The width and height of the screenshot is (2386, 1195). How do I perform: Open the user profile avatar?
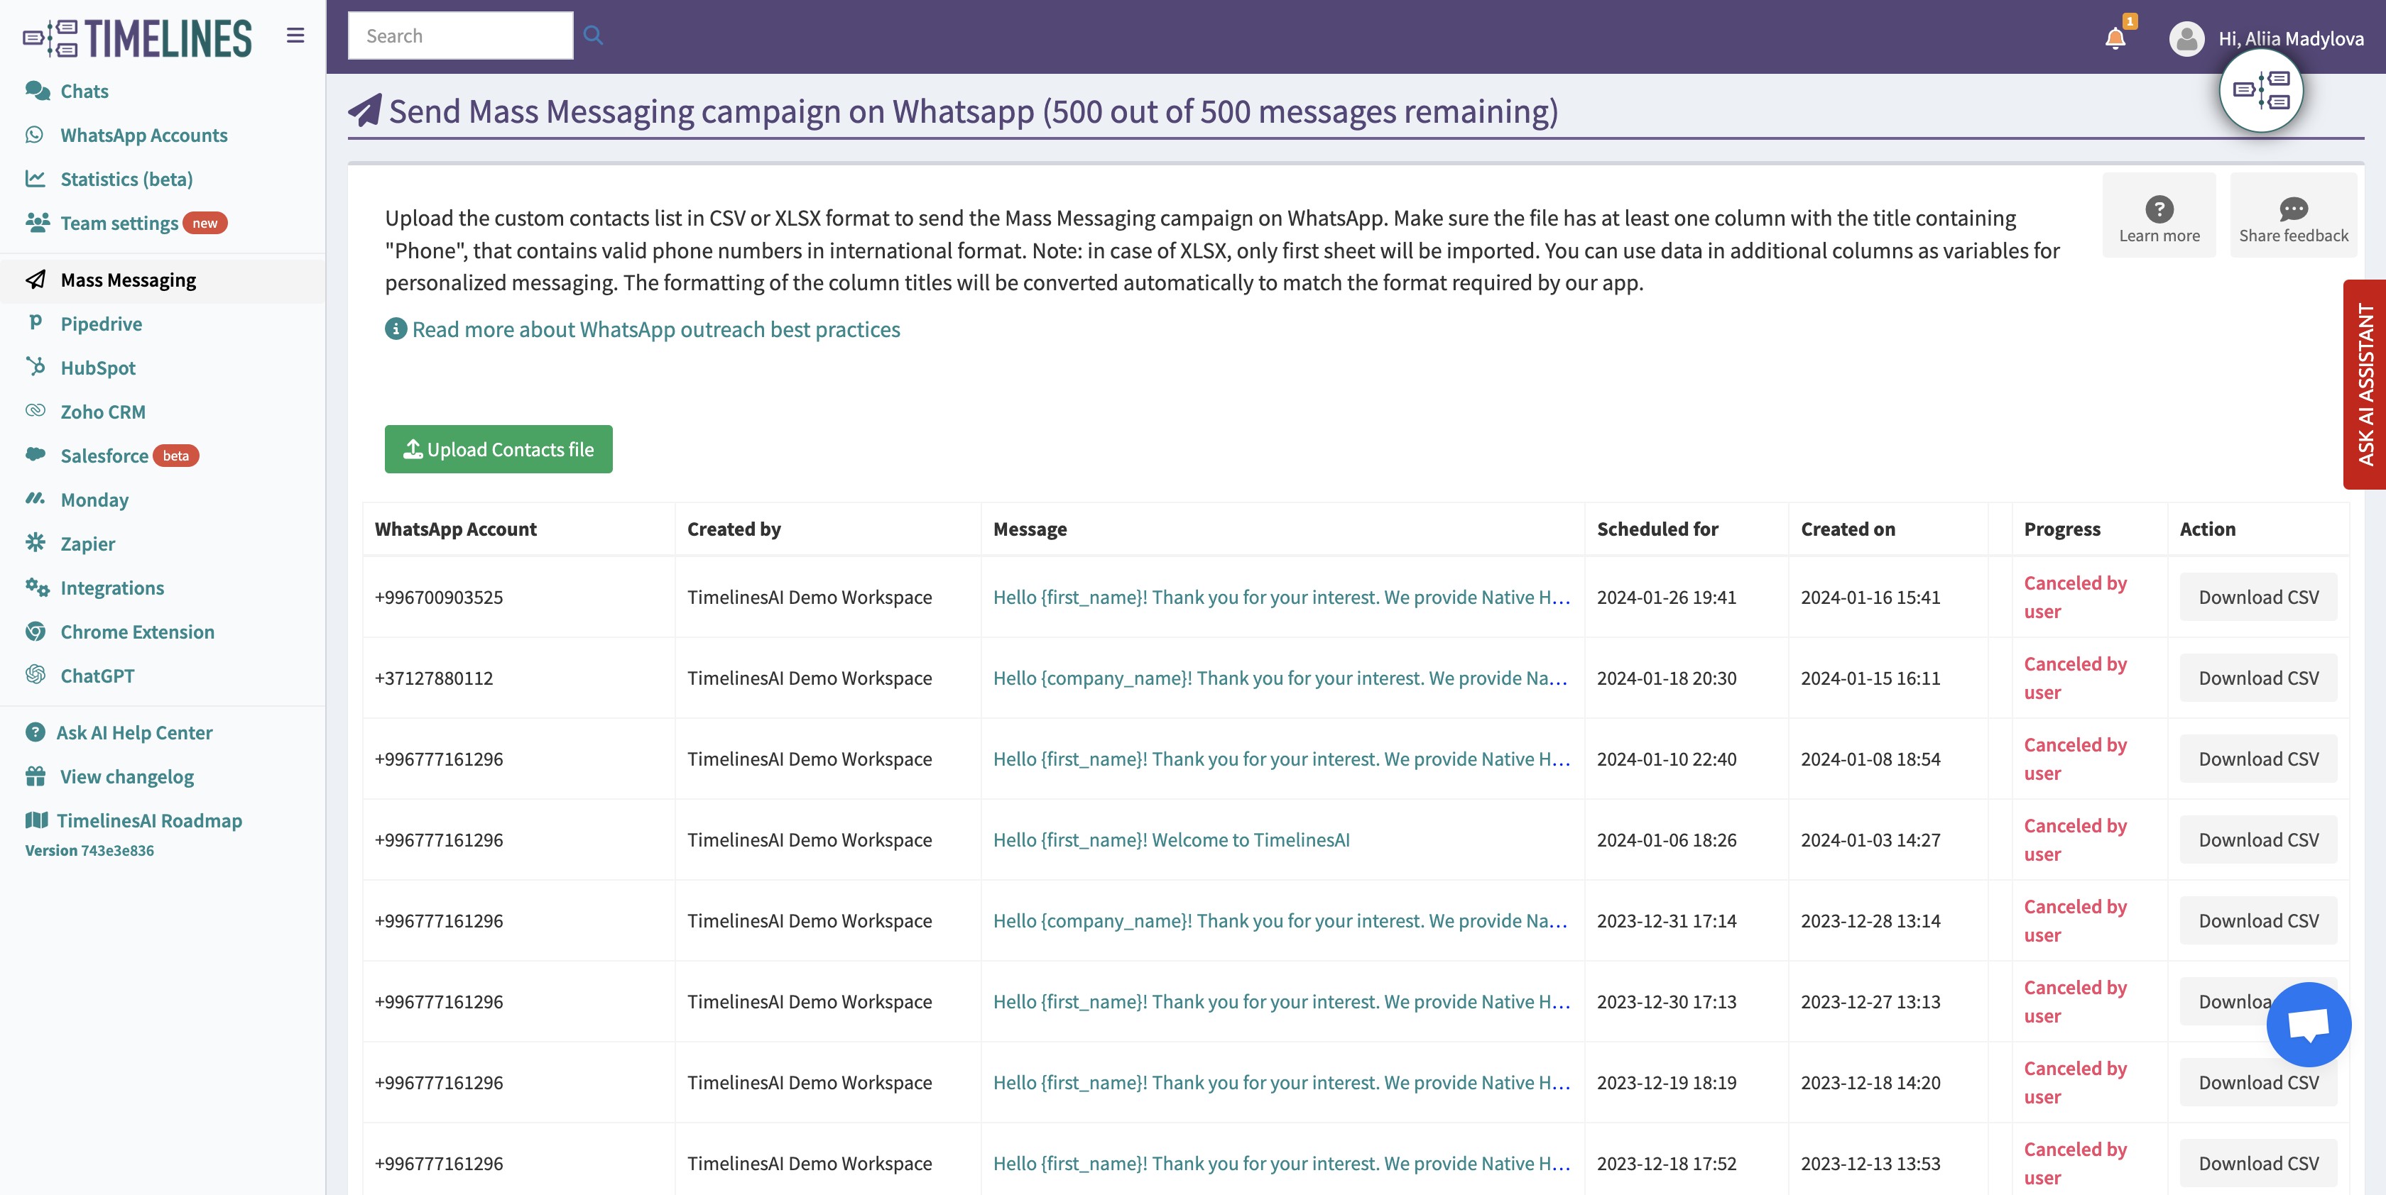pyautogui.click(x=2186, y=38)
